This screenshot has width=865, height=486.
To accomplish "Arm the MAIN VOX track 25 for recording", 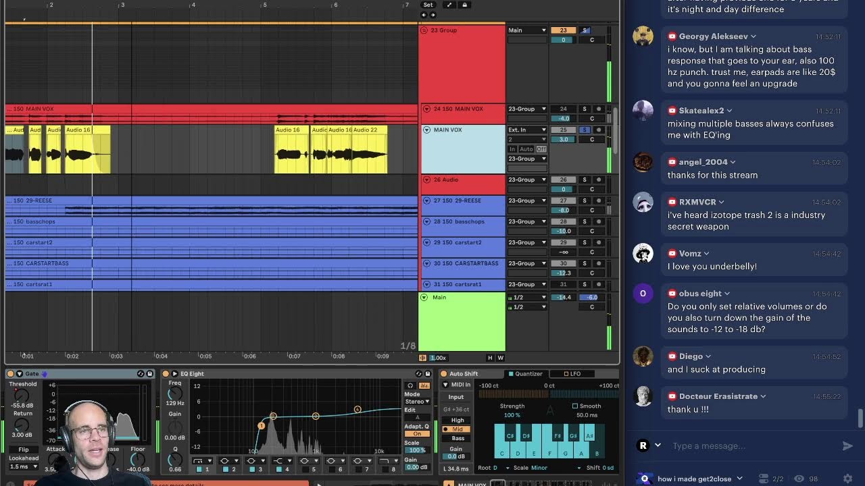I will tap(598, 130).
